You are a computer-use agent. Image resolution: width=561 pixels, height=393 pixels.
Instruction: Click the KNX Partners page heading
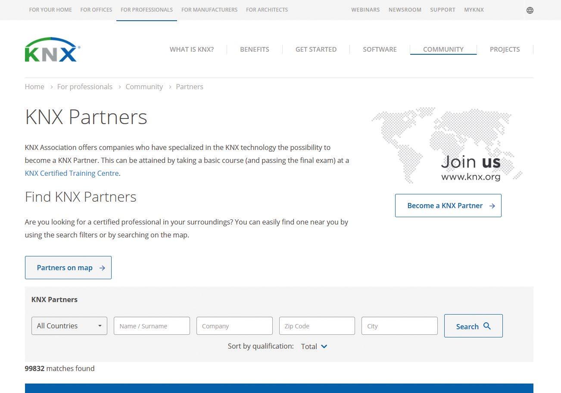86,117
